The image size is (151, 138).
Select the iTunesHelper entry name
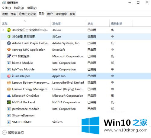21,76
